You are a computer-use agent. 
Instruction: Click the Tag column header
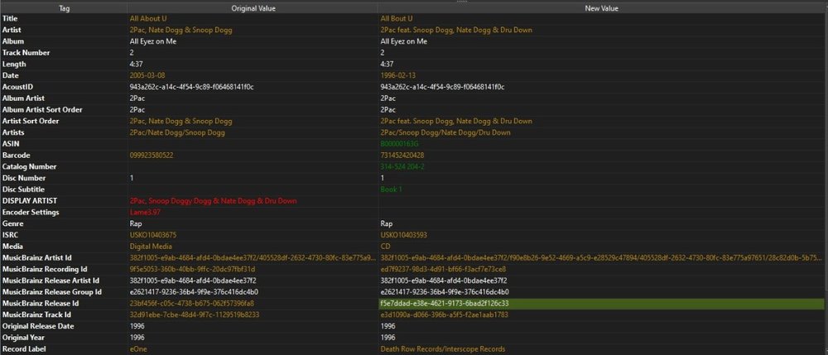64,8
